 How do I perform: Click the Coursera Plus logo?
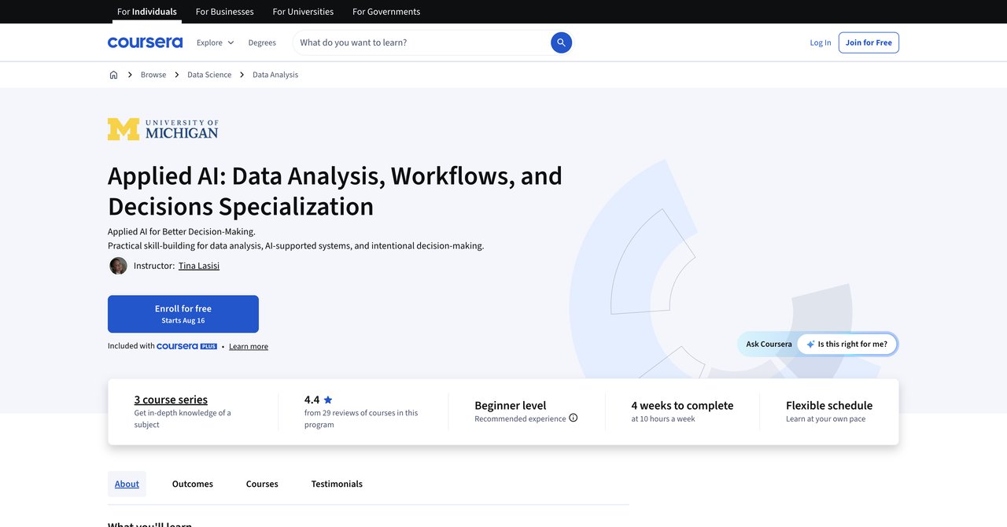[x=186, y=346]
